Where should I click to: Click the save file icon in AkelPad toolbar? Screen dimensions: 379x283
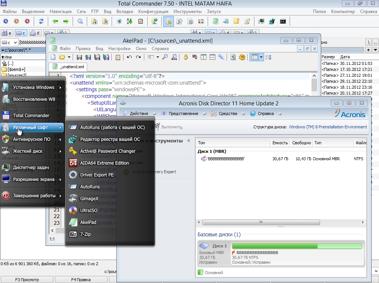(x=79, y=57)
